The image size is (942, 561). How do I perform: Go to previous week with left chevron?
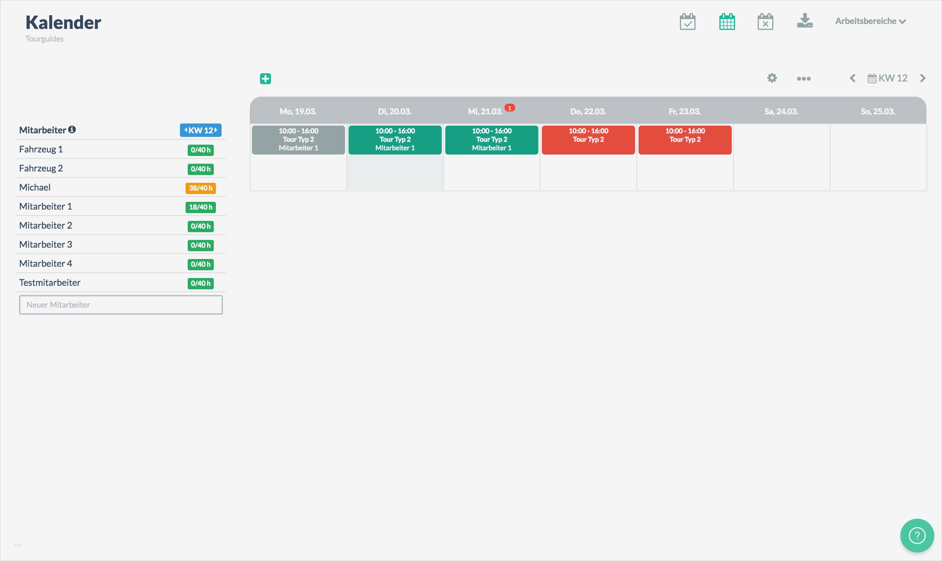(852, 78)
